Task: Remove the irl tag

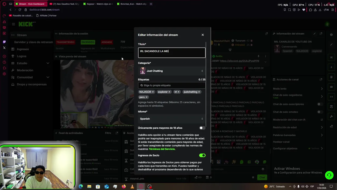Action: 179,92
